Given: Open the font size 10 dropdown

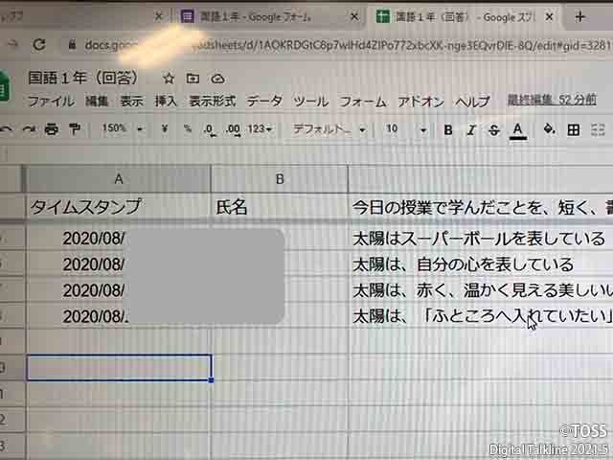Looking at the screenshot, I should click(x=405, y=129).
